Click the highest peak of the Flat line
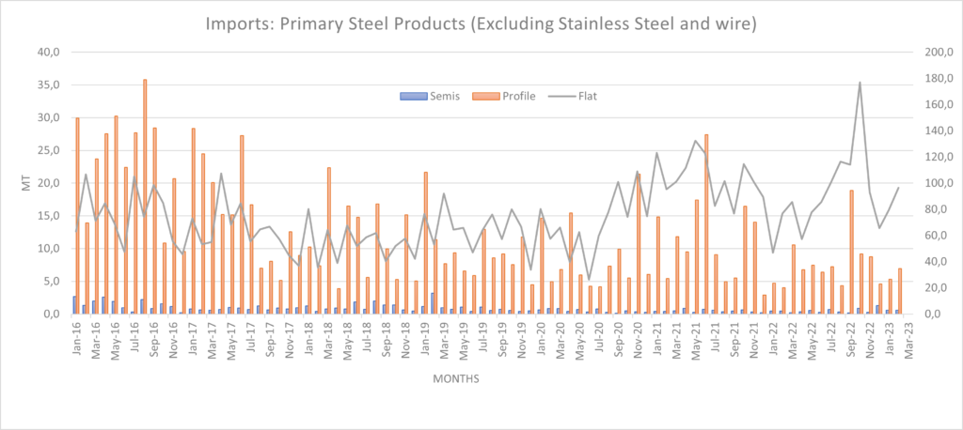 pos(860,83)
